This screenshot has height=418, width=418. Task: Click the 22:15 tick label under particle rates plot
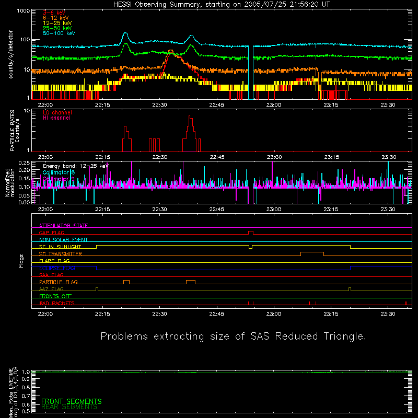point(102,157)
